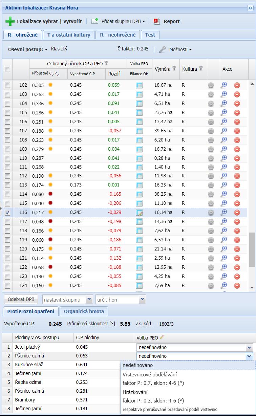
Task: Switch to R - neohrožené tab
Action: pos(118,35)
